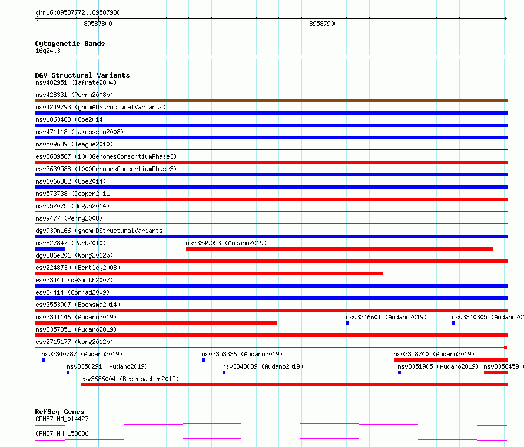
Task: Click the ruler's left arrow end
Action: click(37, 19)
